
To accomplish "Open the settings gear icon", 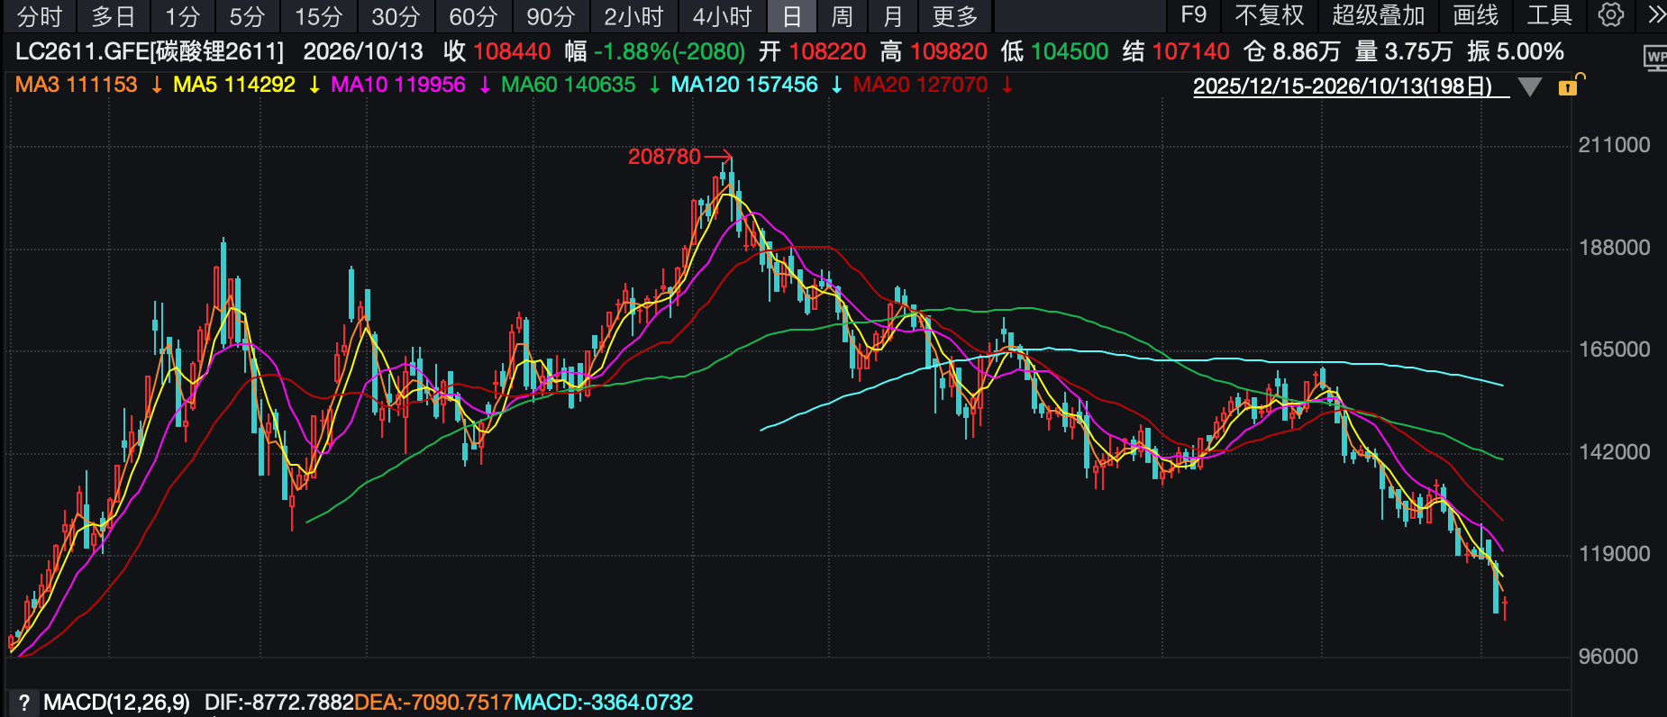I will click(x=1611, y=15).
